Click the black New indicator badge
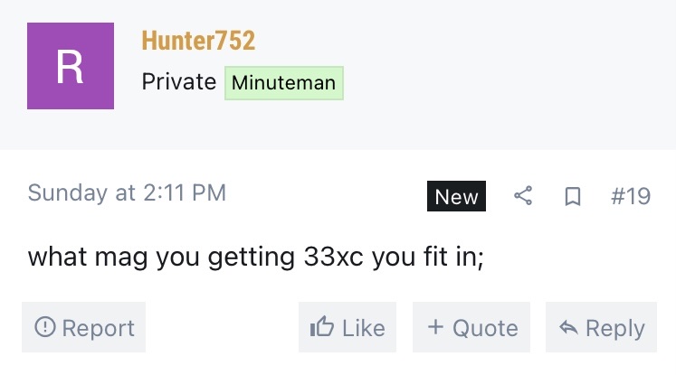Screen dimensions: 676x375 point(456,196)
